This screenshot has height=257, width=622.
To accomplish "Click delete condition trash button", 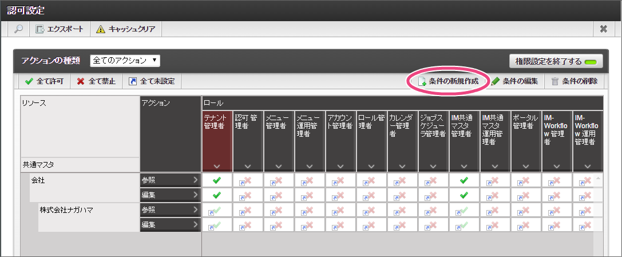I will tap(574, 81).
